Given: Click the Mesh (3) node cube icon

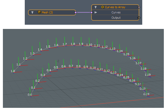Looking at the screenshot, I should click(x=39, y=12).
